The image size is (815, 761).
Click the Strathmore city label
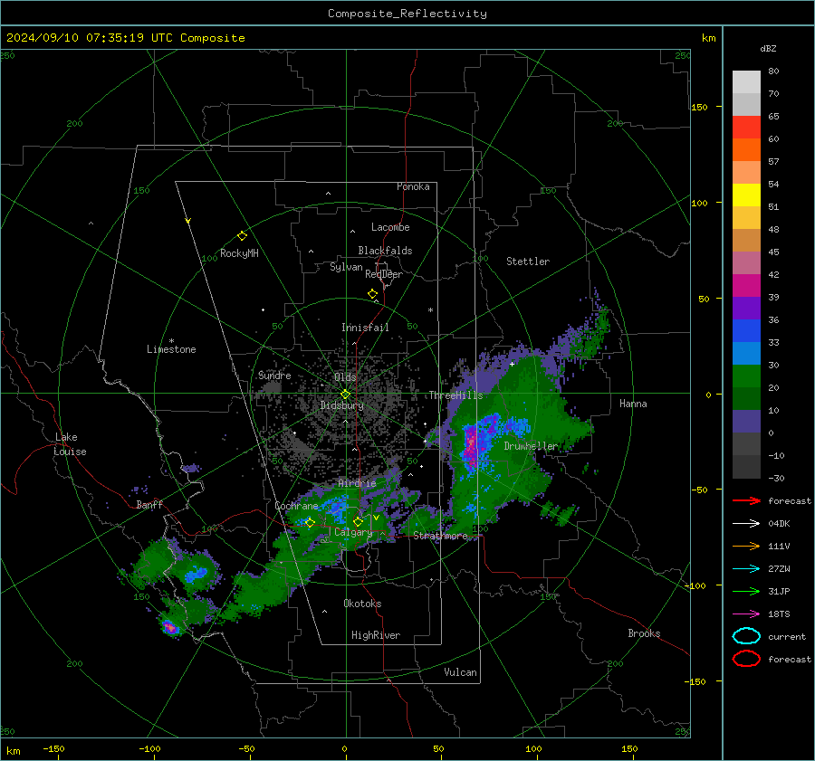440,536
